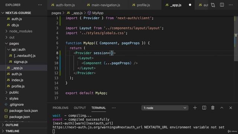Image resolution: width=238 pixels, height=134 pixels.
Task: Click MyApp breadcrumb segment
Action: [x=98, y=13]
